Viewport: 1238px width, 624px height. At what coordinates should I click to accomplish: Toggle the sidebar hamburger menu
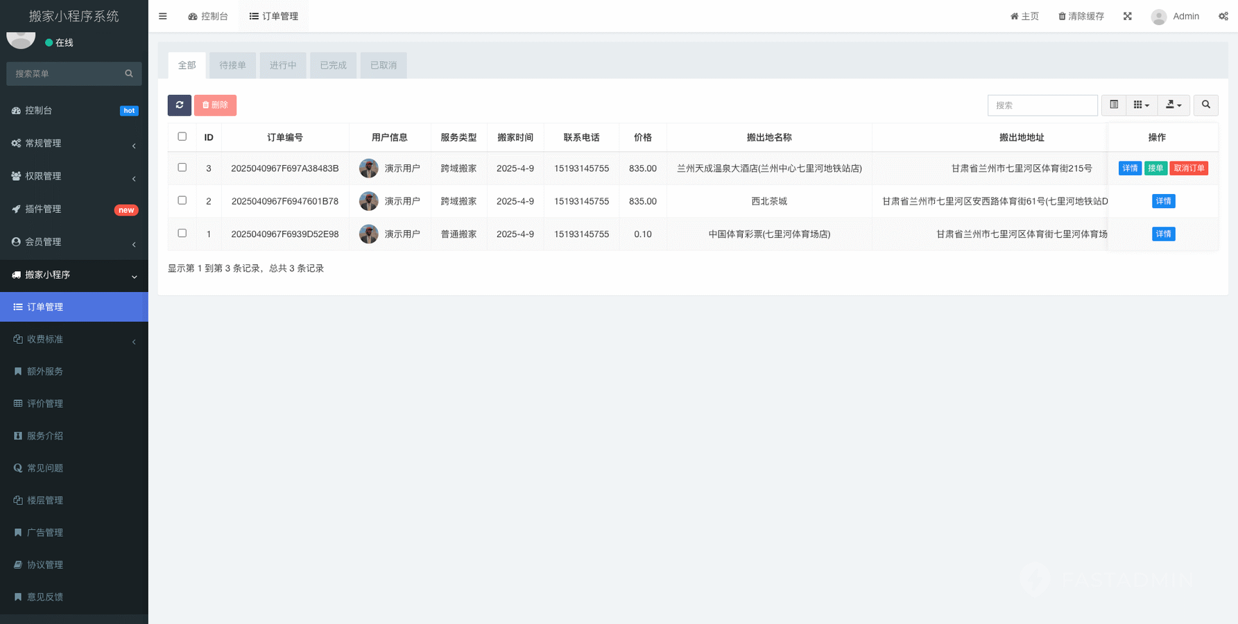pyautogui.click(x=163, y=16)
